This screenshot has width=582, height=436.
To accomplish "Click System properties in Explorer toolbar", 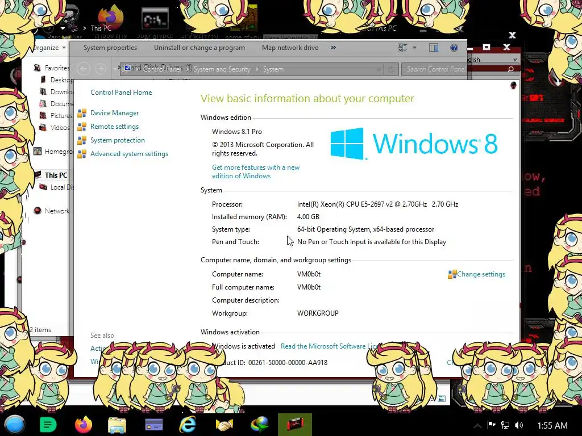I will coord(110,48).
